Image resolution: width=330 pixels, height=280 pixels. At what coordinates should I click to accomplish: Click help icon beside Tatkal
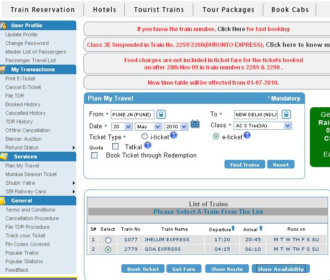click(148, 145)
